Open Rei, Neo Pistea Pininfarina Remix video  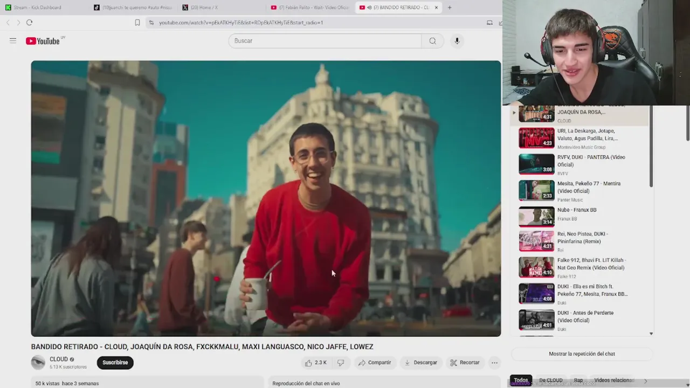(579, 241)
